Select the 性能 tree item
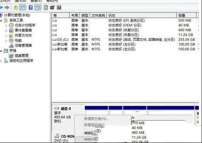The height and width of the screenshot is (143, 202). pos(18,40)
